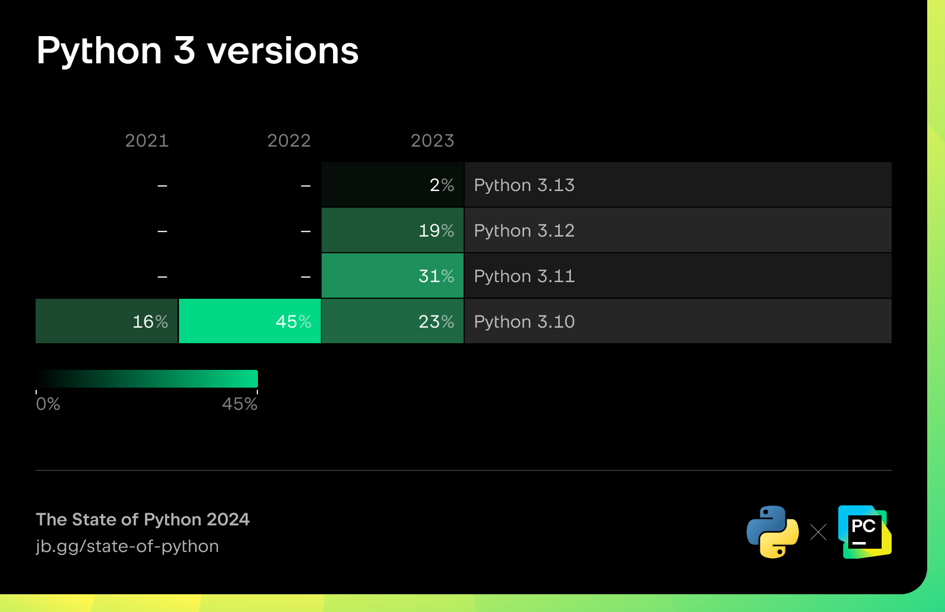Select the Python 3.12 row label
The image size is (945, 612).
coord(678,230)
